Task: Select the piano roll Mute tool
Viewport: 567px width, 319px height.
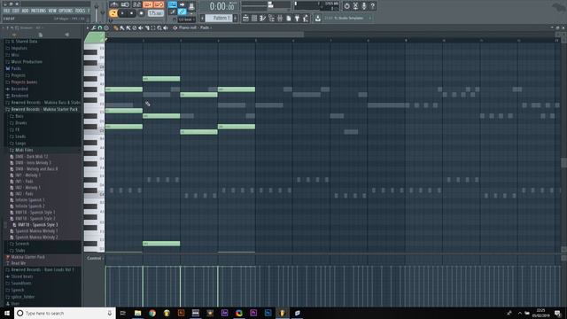Action: [x=140, y=27]
